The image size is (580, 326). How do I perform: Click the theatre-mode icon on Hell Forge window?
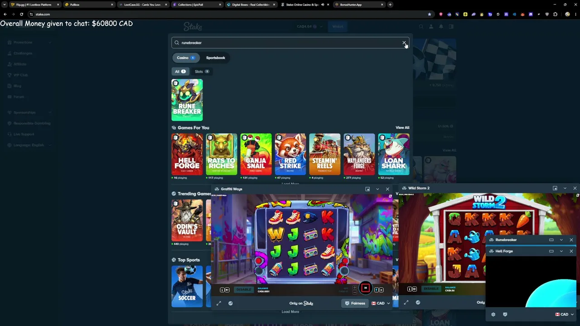(551, 251)
